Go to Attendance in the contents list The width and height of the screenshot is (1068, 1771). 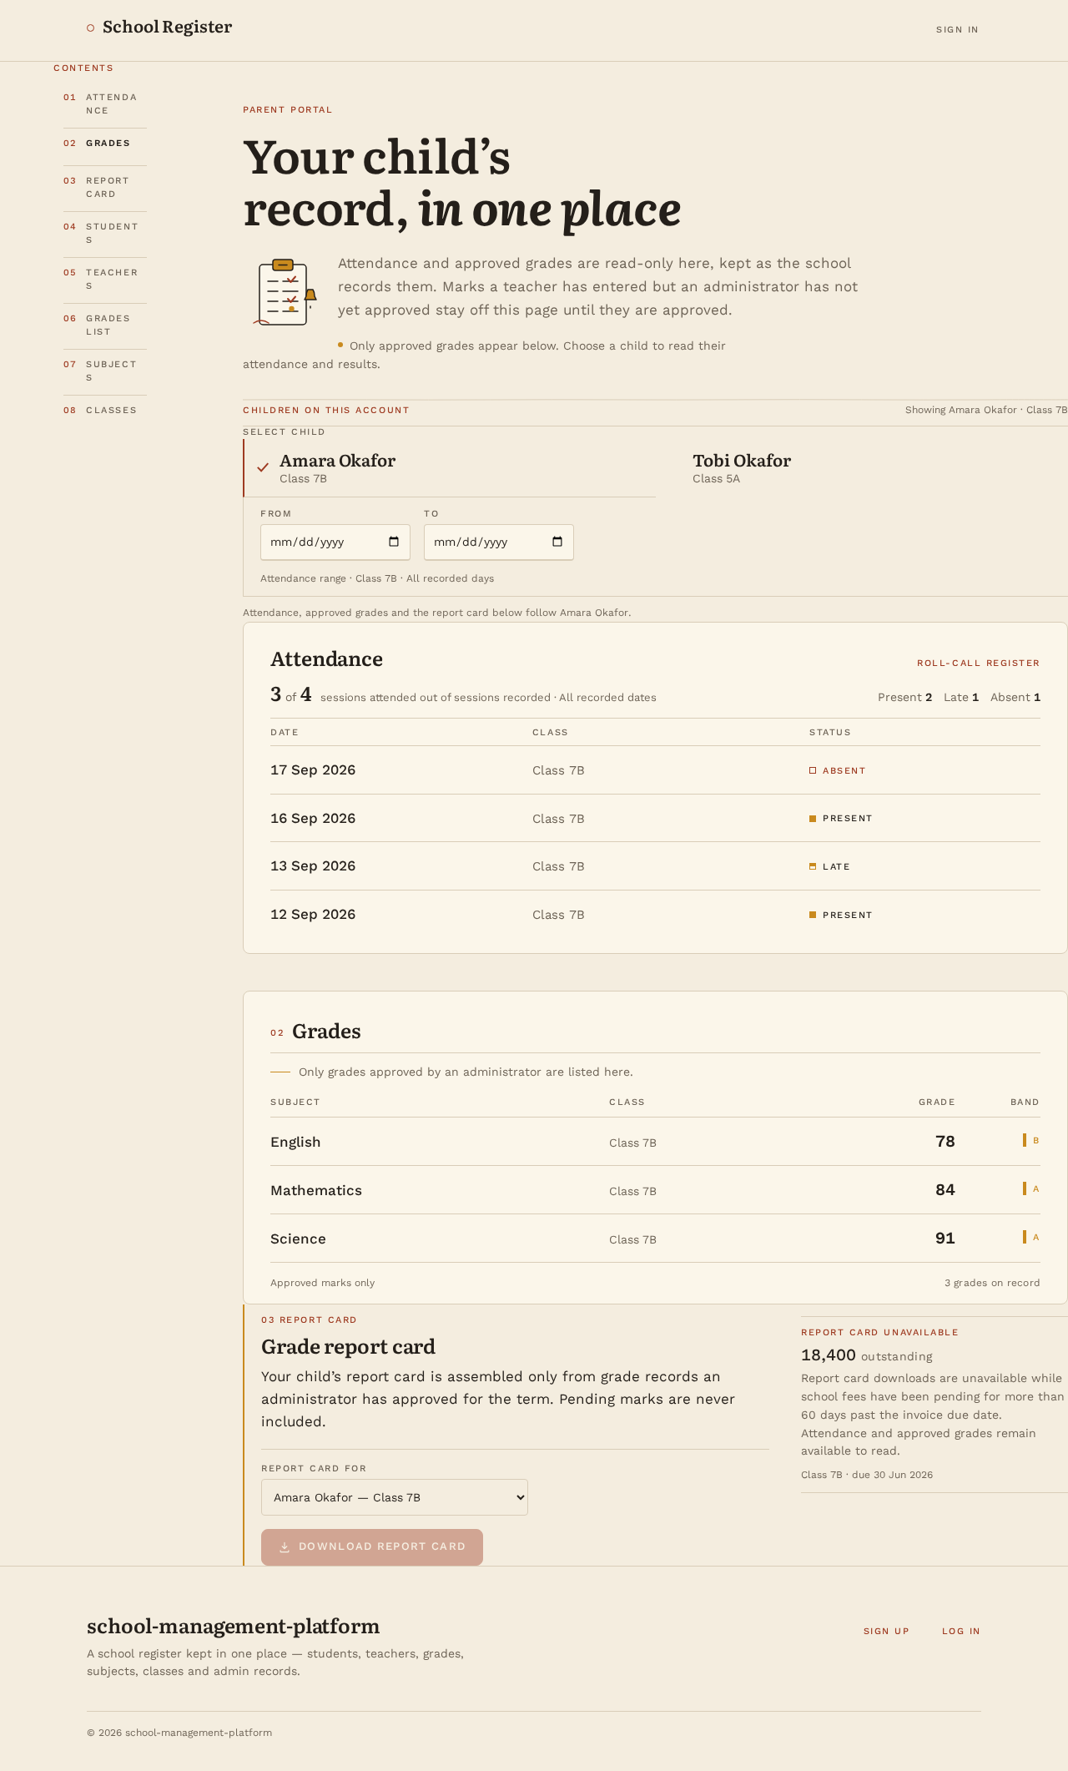click(105, 104)
